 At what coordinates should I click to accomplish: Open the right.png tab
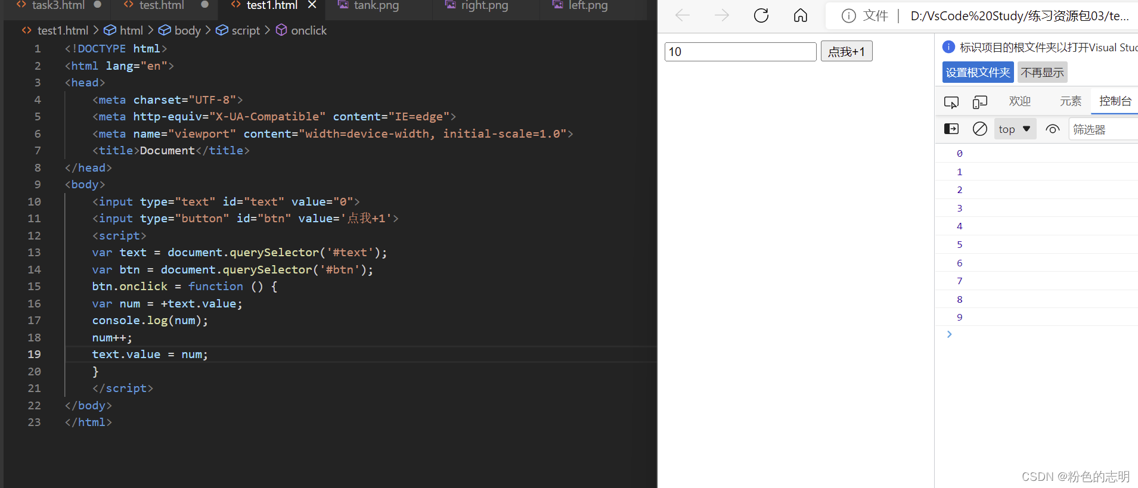485,5
